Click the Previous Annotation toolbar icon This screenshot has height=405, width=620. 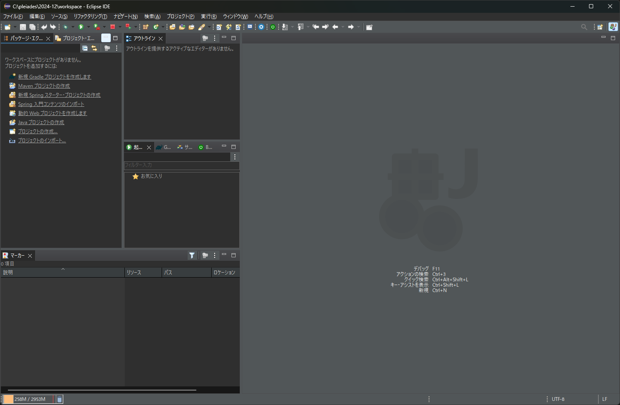300,27
